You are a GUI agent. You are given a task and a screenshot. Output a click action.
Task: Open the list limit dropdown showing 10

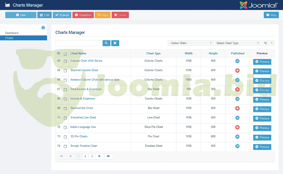point(268,43)
